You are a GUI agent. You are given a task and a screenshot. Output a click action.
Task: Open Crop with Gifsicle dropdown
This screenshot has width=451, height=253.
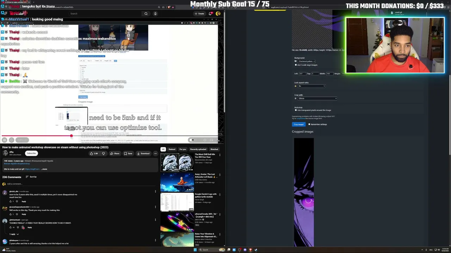click(317, 98)
